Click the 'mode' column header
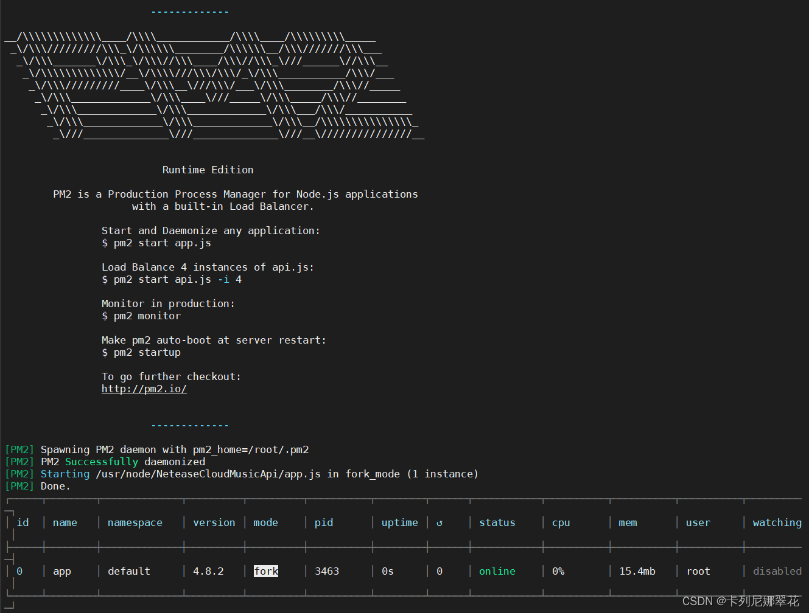This screenshot has width=809, height=613. (x=266, y=522)
